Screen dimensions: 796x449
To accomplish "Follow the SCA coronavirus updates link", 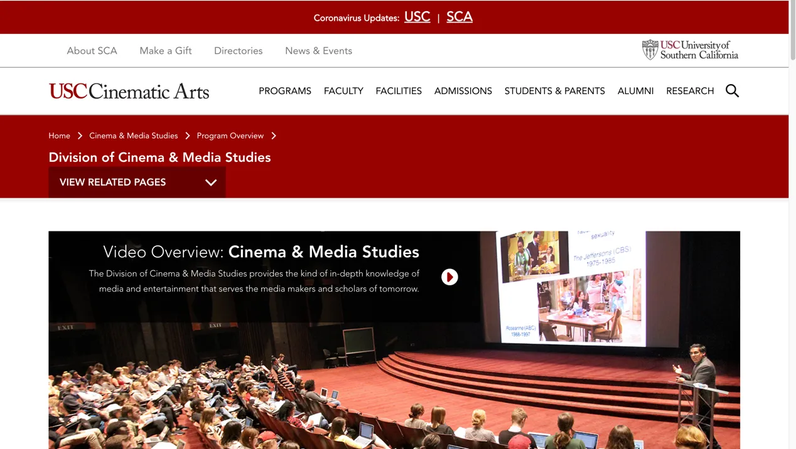I will tap(460, 17).
